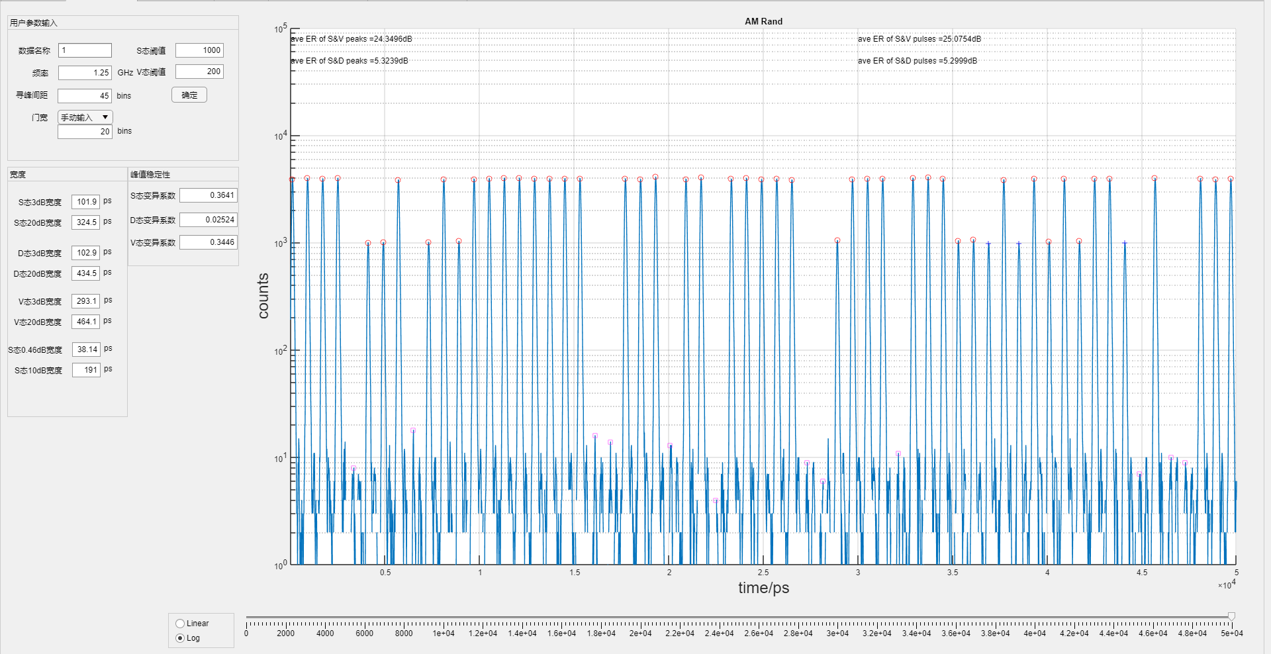Click the S态20dB宽度 value field
The height and width of the screenshot is (654, 1271).
(86, 222)
